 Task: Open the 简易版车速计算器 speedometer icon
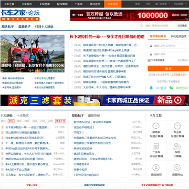156,126
